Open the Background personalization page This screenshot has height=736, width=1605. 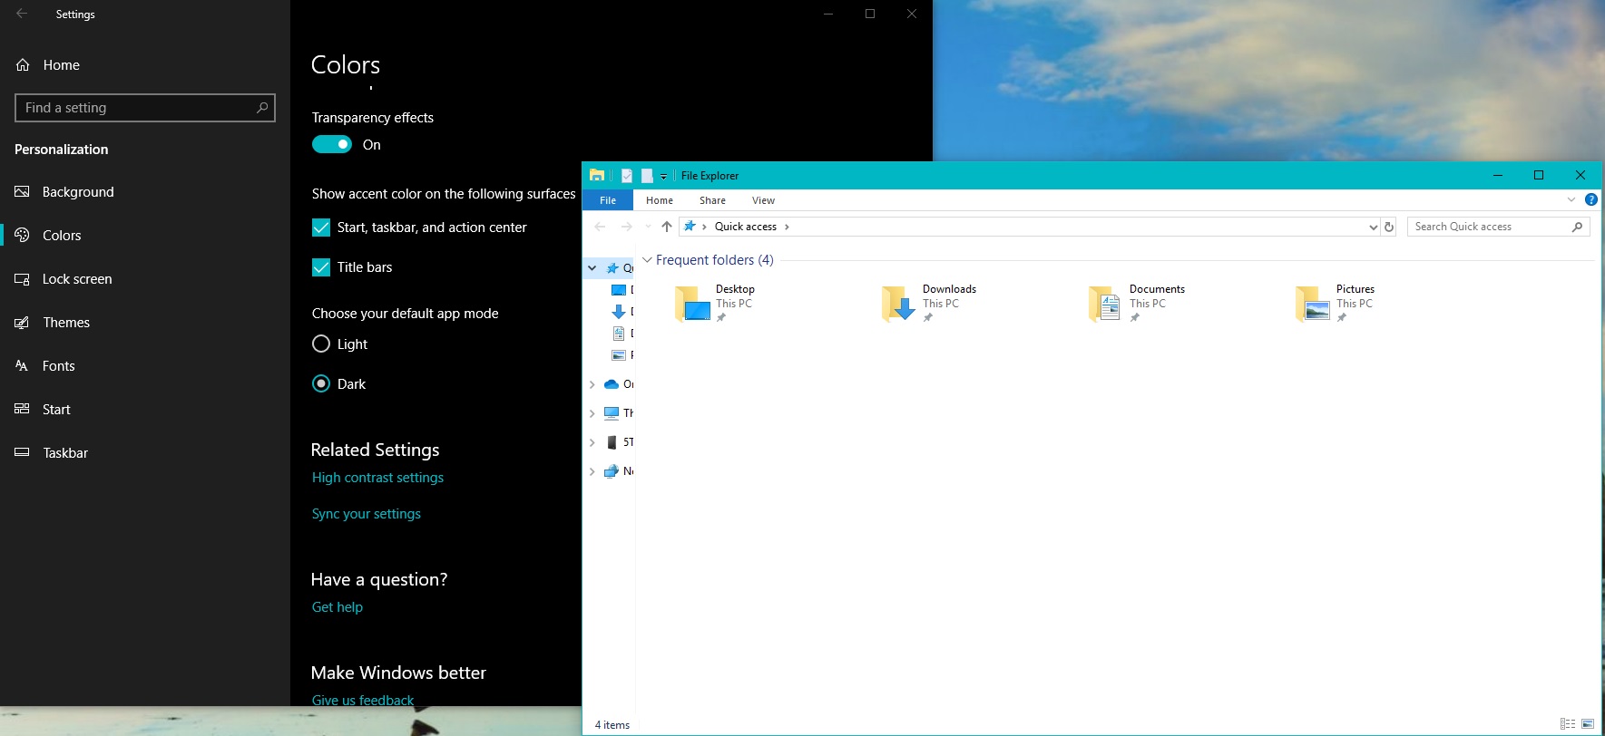[x=64, y=192]
